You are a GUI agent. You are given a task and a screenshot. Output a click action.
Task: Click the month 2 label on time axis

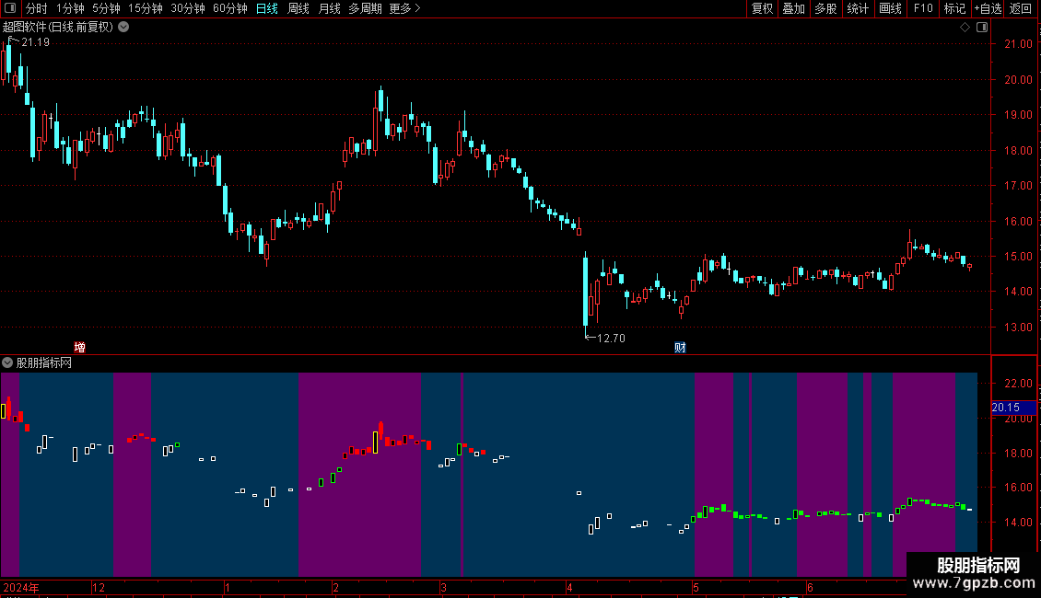click(x=335, y=587)
